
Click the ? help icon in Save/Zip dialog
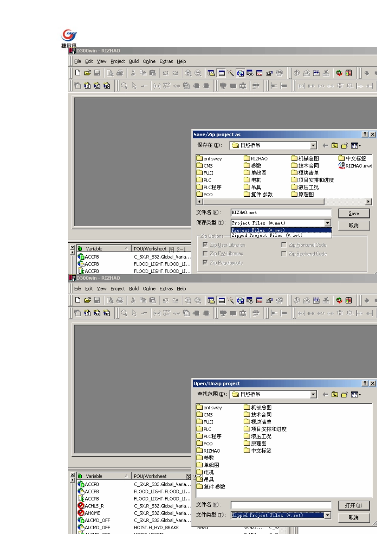[365, 135]
